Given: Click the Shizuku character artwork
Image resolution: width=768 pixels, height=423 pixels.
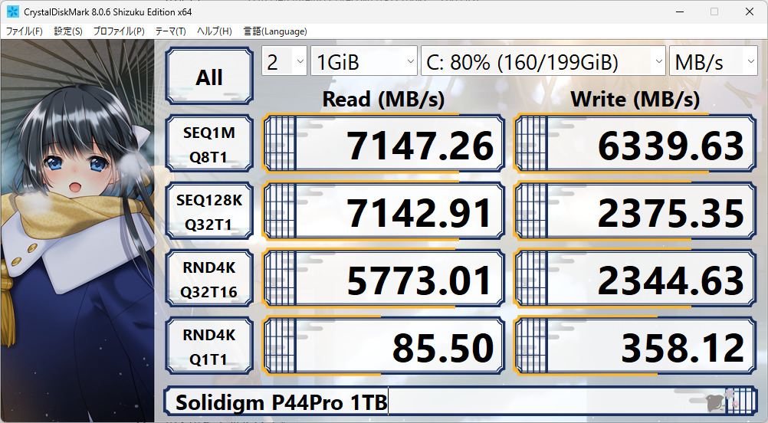Looking at the screenshot, I should coord(77,230).
